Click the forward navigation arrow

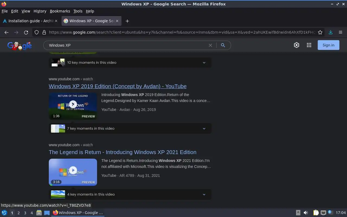[16, 32]
